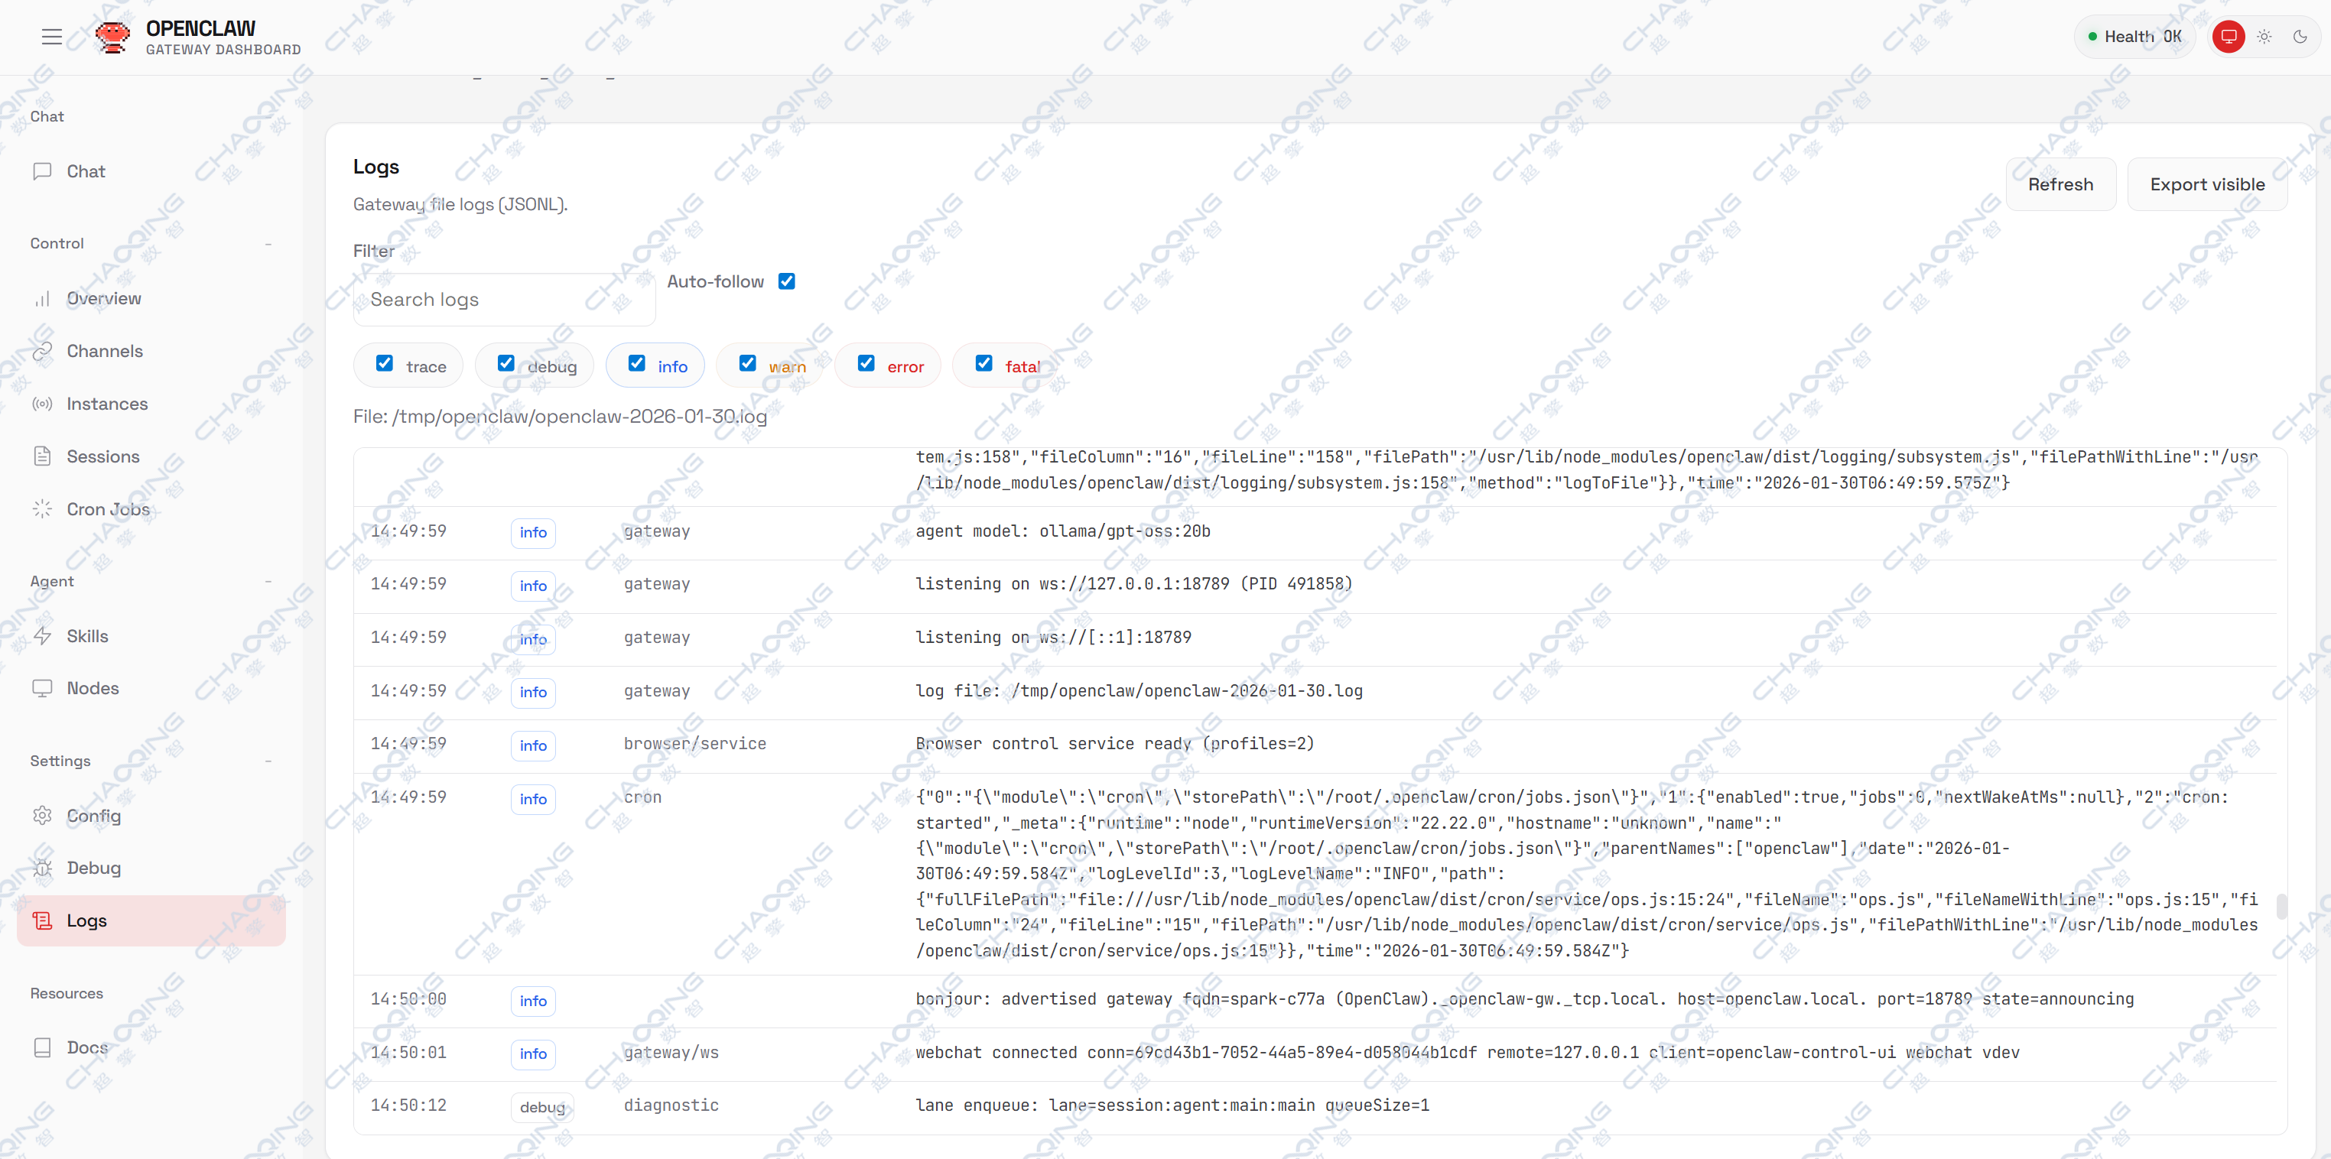Viewport: 2331px width, 1159px height.
Task: Collapse the Agent sidebar section
Action: click(268, 582)
